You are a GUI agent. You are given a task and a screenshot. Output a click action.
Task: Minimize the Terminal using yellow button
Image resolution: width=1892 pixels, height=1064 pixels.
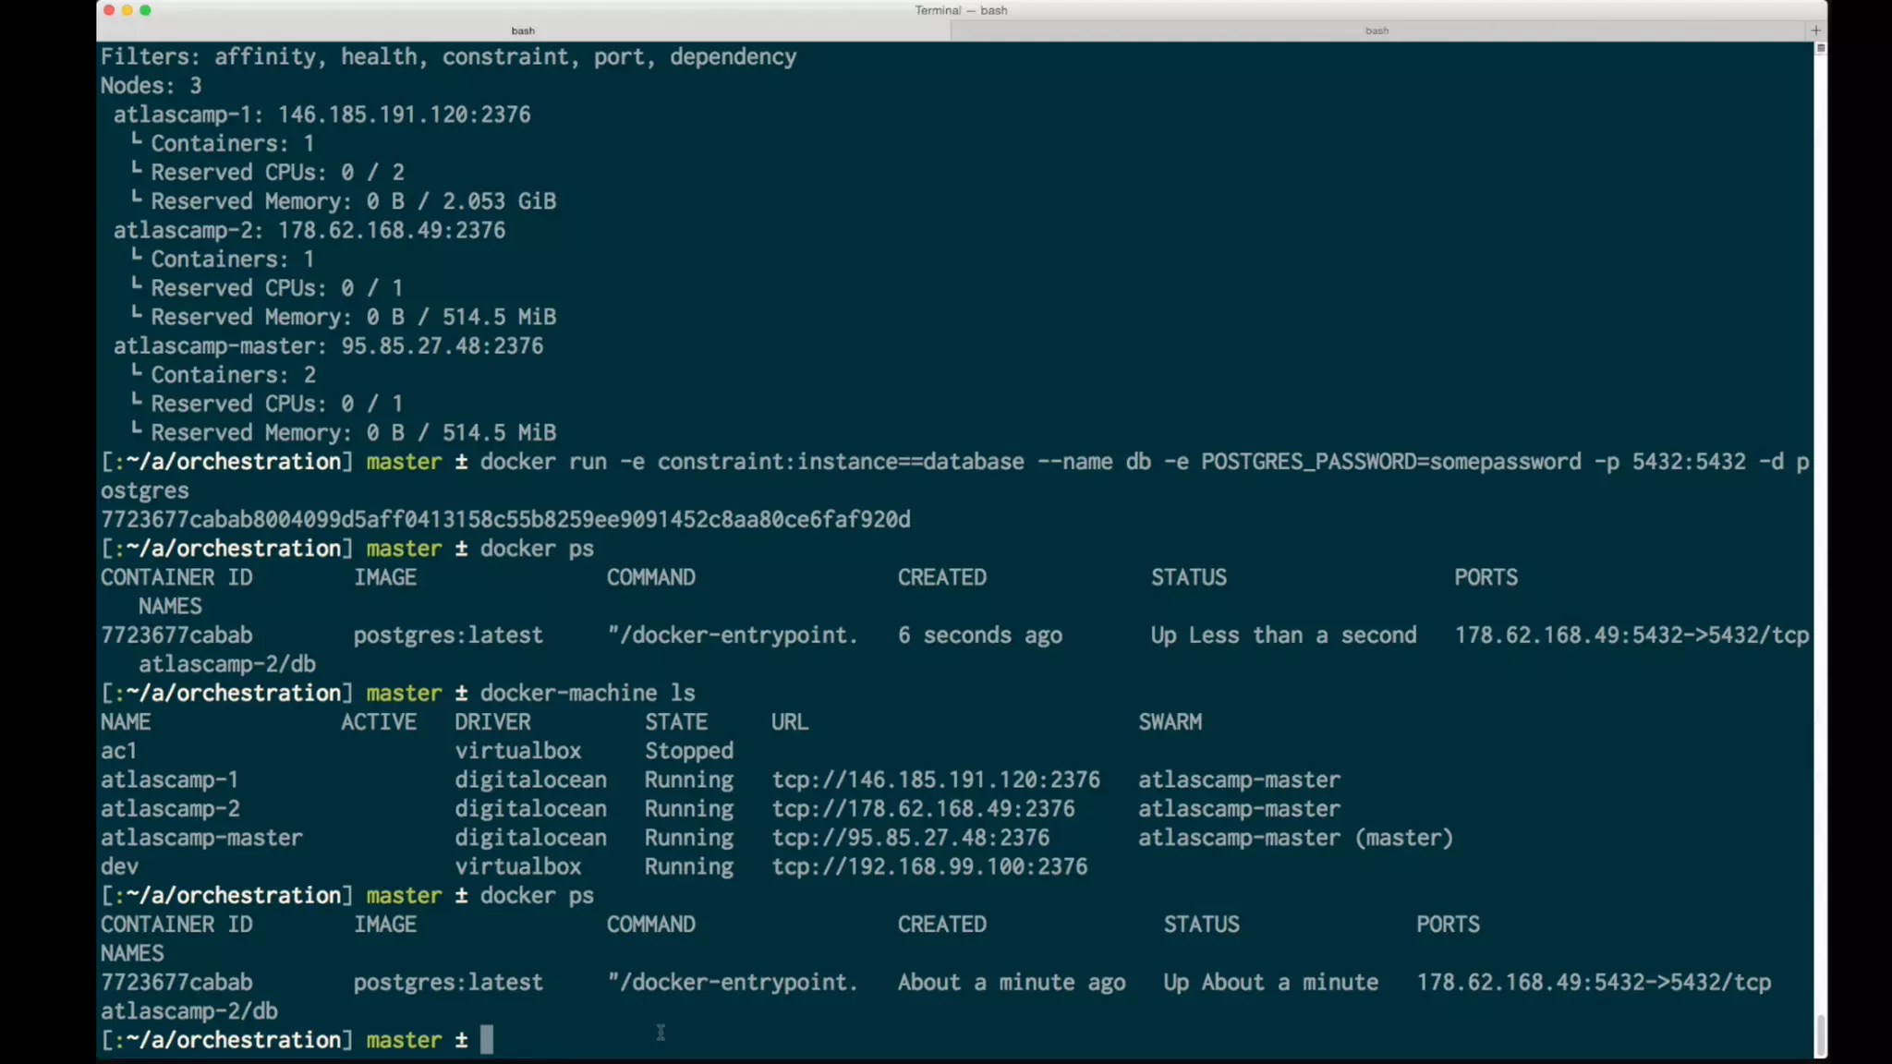pos(127,10)
